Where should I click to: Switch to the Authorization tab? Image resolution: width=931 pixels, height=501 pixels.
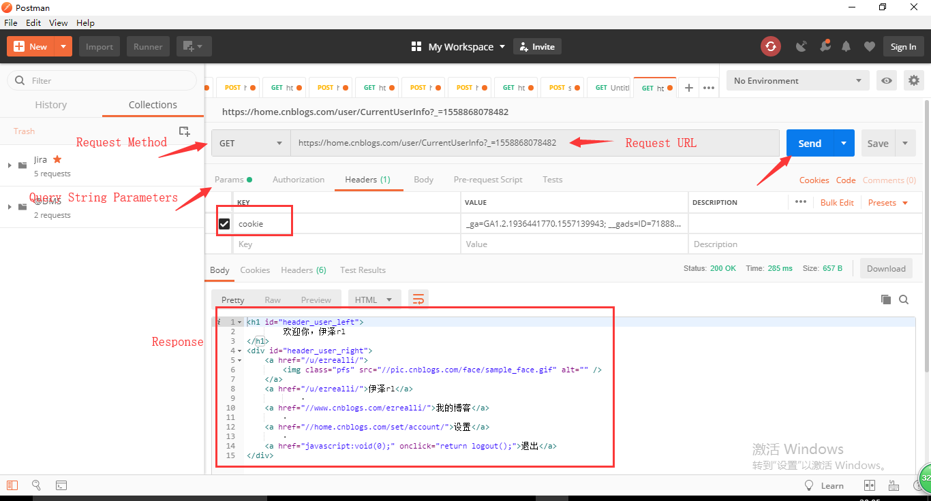pyautogui.click(x=299, y=180)
